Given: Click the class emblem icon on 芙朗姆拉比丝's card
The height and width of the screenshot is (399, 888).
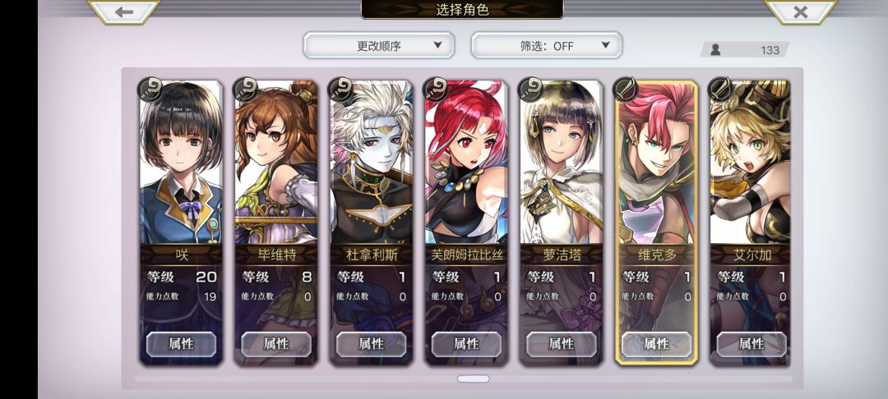Looking at the screenshot, I should click(436, 89).
